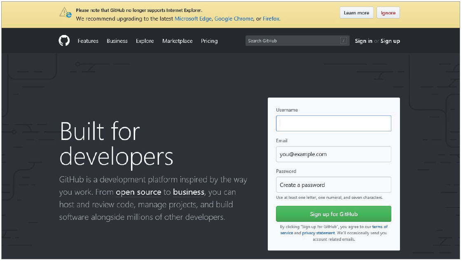Go to the Explore section
The height and width of the screenshot is (261, 463).
(145, 41)
